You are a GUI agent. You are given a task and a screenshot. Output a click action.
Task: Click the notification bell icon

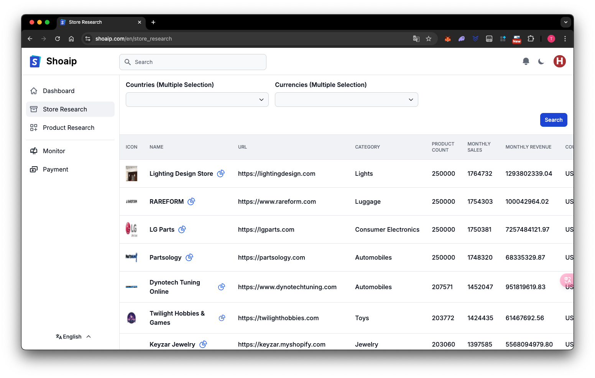(526, 61)
